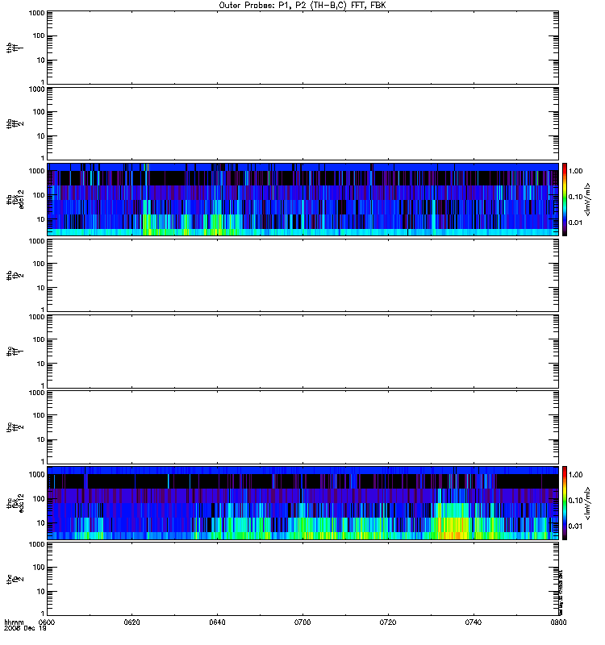605x645 pixels.
Task: Click the y-axis label of the fourth panel (thb fp 2)
Action: pyautogui.click(x=15, y=275)
